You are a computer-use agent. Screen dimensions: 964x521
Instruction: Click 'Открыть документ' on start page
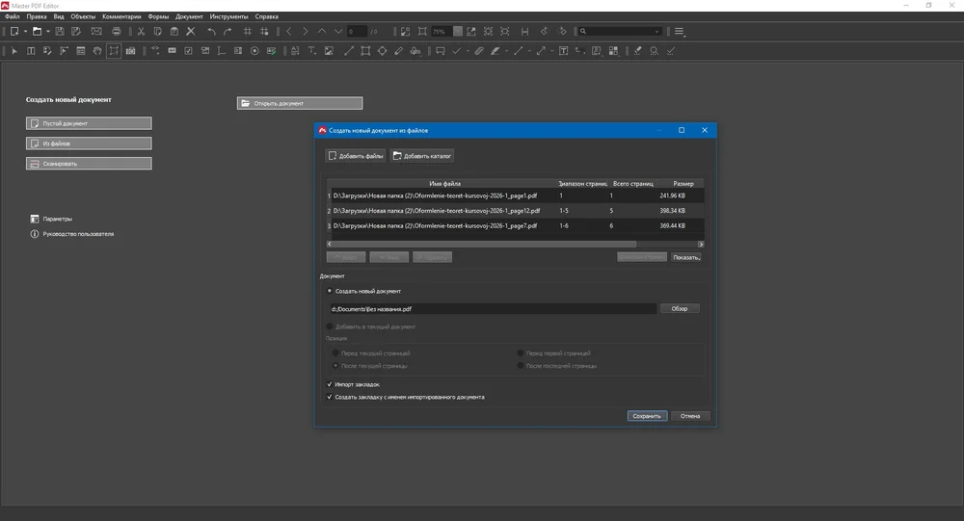pyautogui.click(x=300, y=103)
